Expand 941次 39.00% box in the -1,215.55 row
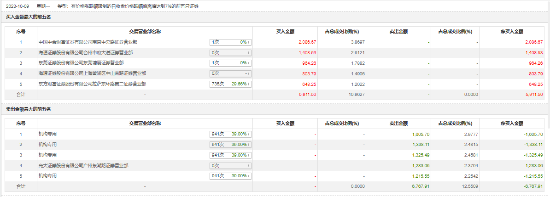This screenshot has height=197, width=550. pos(230,176)
